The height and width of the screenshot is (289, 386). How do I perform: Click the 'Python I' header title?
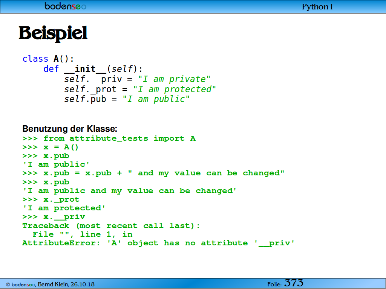pyautogui.click(x=317, y=7)
